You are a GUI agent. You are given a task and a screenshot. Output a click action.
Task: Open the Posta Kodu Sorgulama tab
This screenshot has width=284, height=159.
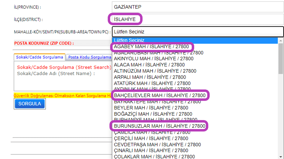click(89, 57)
